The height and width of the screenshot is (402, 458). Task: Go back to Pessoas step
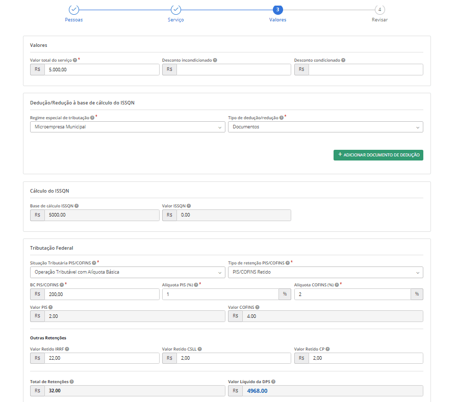74,10
